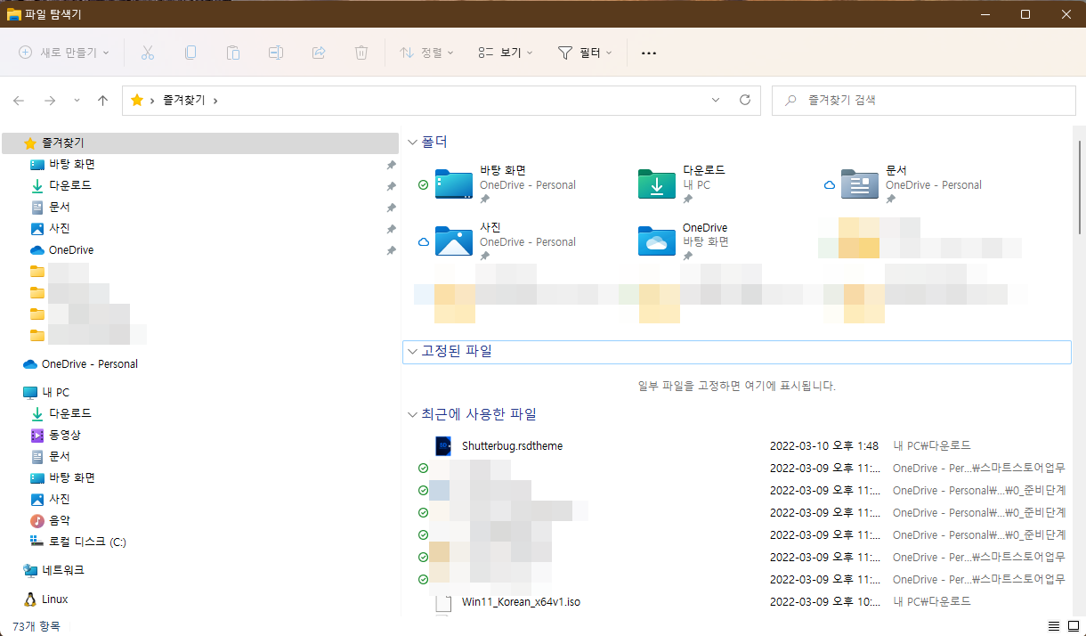Collapse the 폴더 section chevron

coord(412,142)
